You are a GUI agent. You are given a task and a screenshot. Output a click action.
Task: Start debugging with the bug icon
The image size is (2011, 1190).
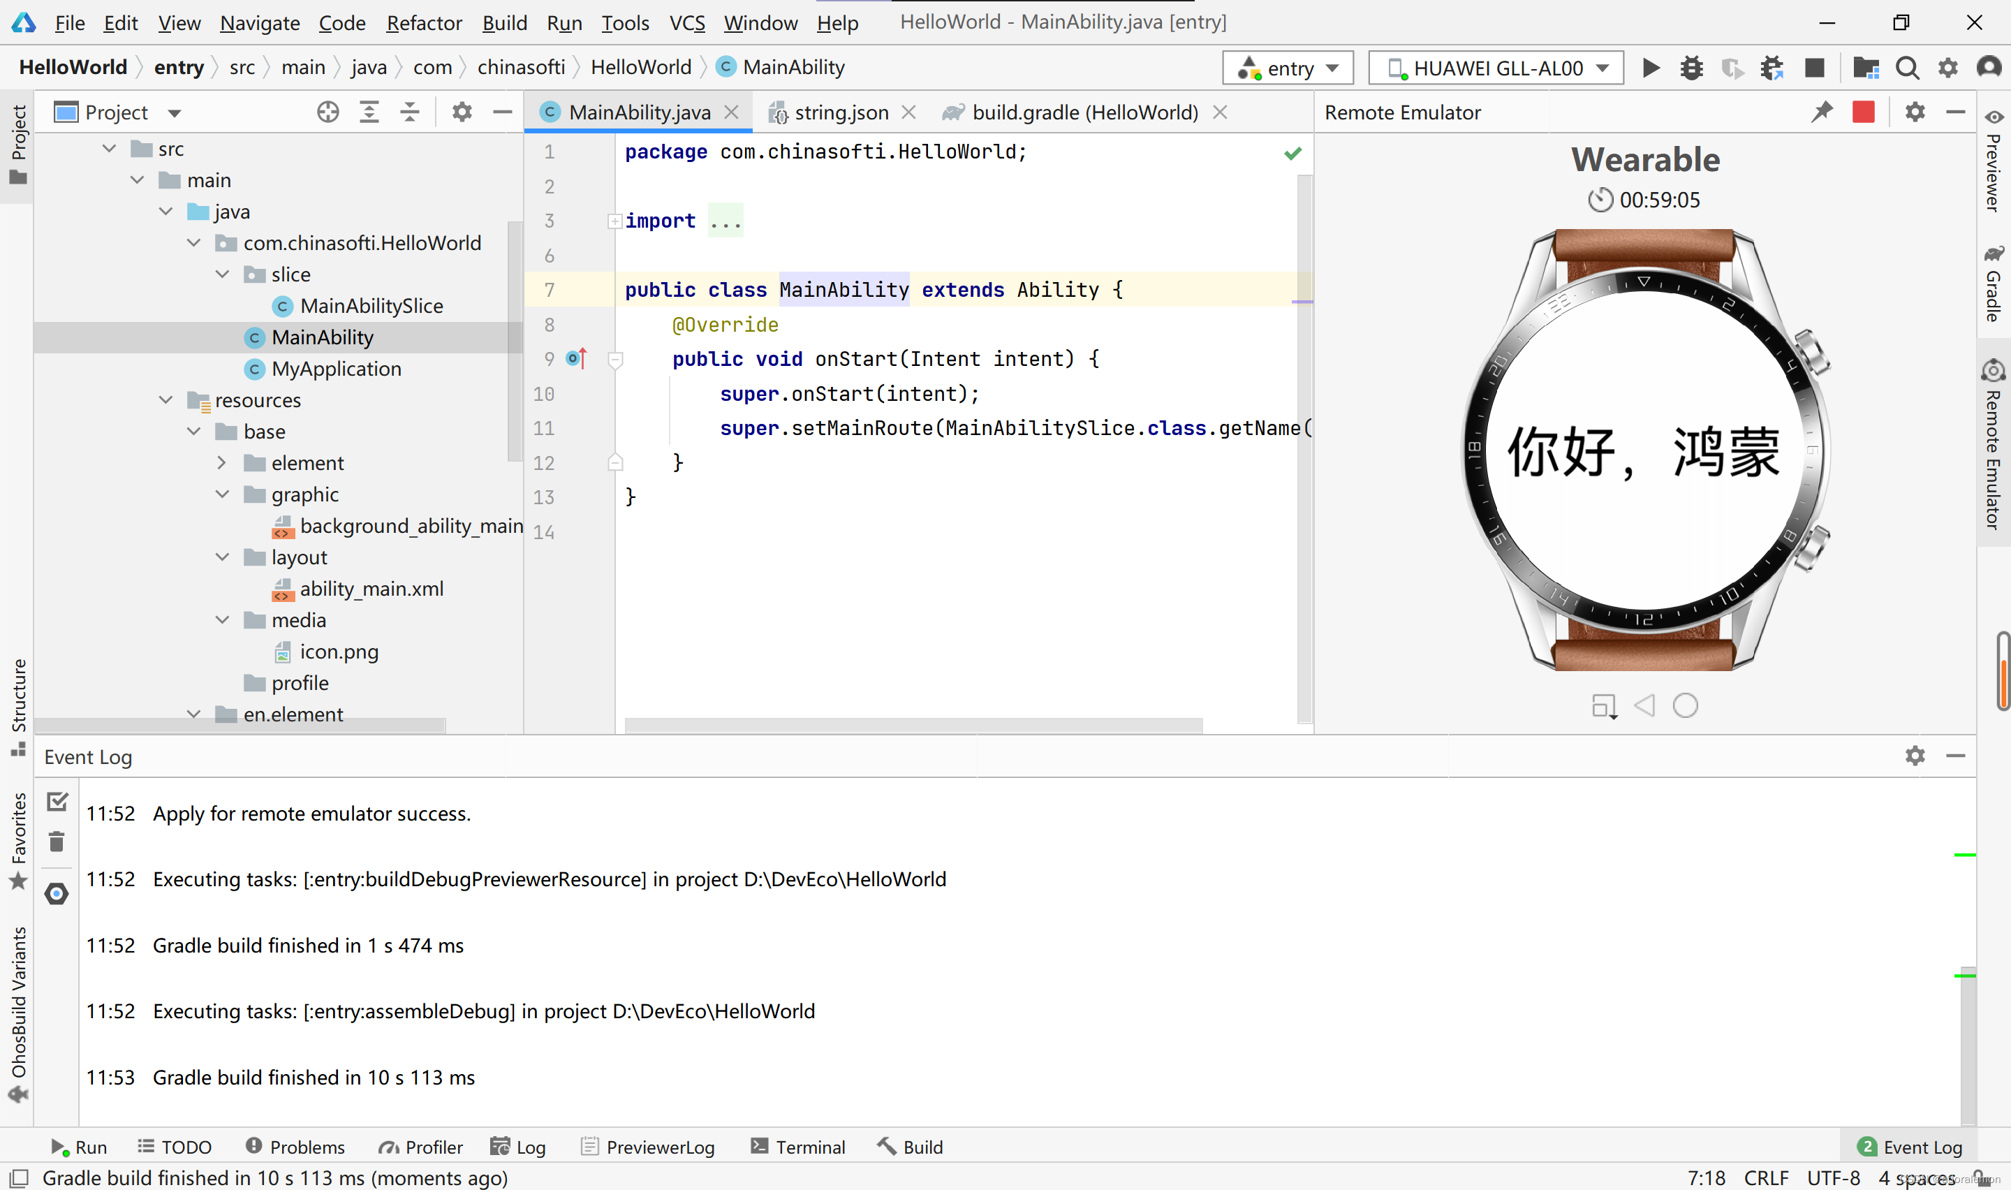coord(1691,68)
